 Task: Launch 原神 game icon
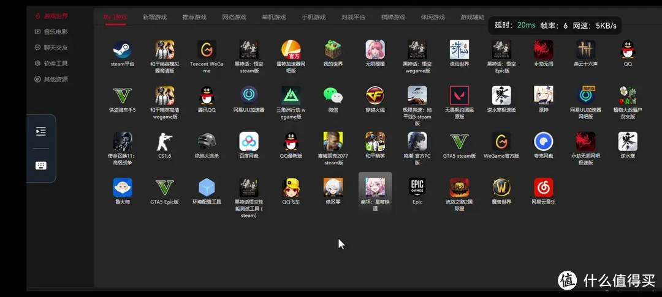[543, 95]
